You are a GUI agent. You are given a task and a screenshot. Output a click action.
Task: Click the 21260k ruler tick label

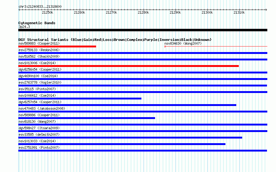79,12
